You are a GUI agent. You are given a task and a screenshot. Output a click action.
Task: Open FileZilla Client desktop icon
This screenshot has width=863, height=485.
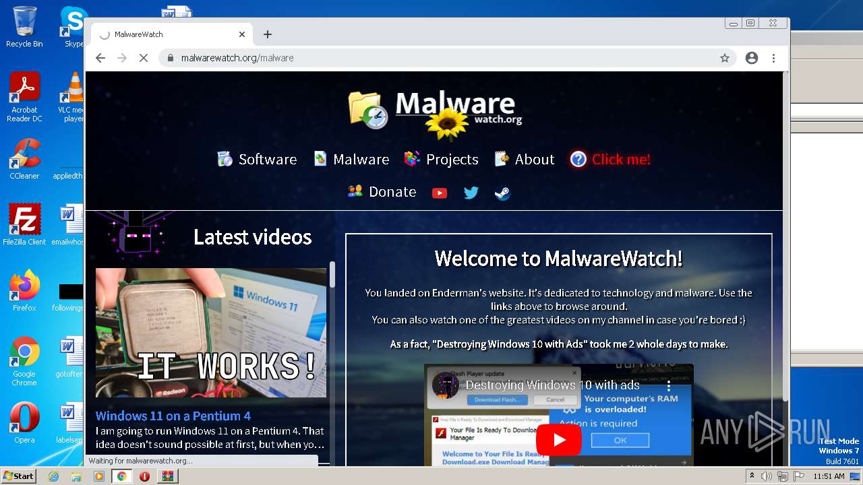click(24, 225)
